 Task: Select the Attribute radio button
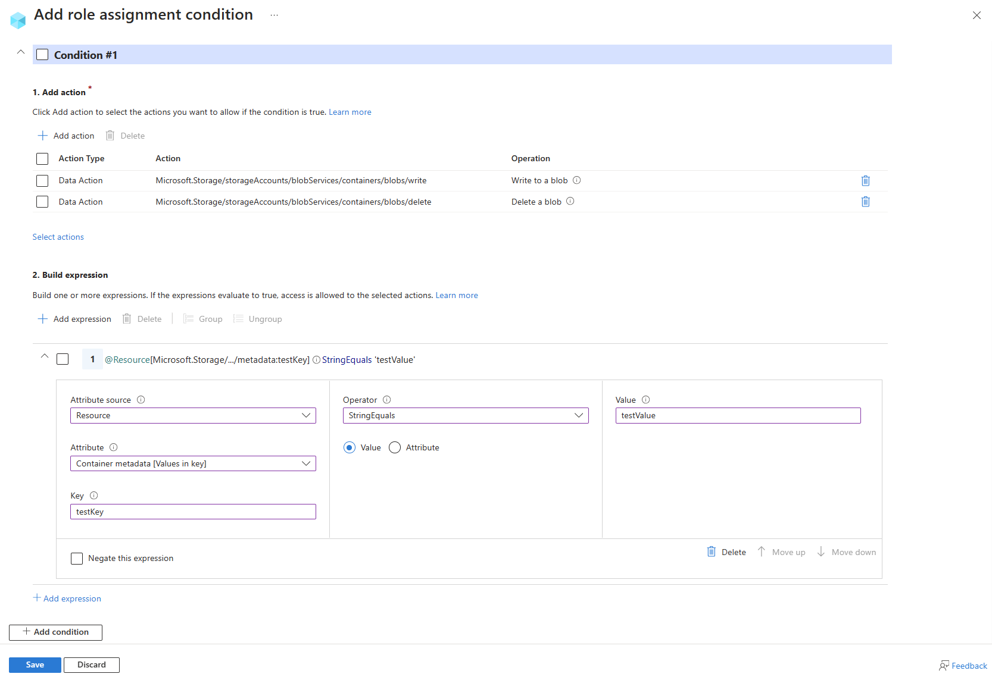(394, 447)
